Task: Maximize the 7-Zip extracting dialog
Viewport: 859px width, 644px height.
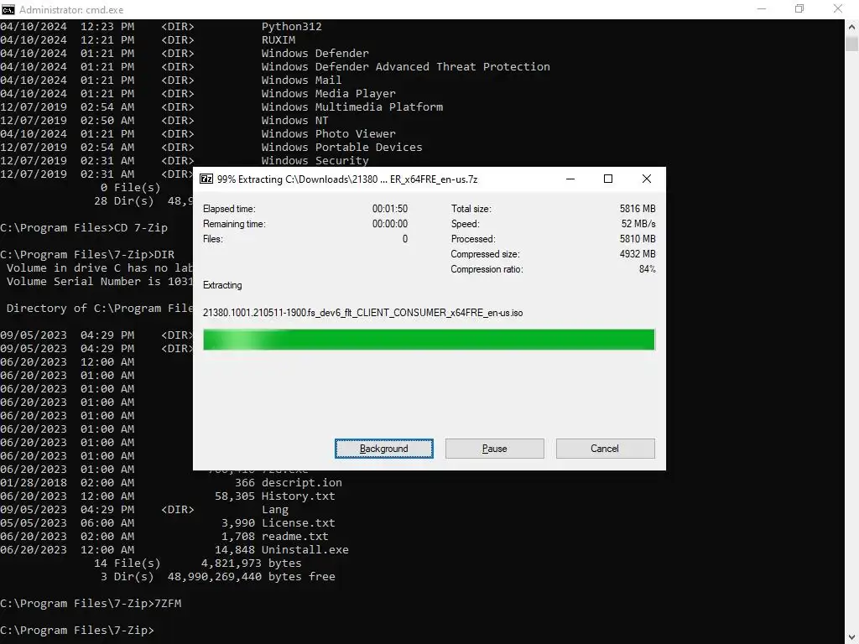Action: [608, 179]
